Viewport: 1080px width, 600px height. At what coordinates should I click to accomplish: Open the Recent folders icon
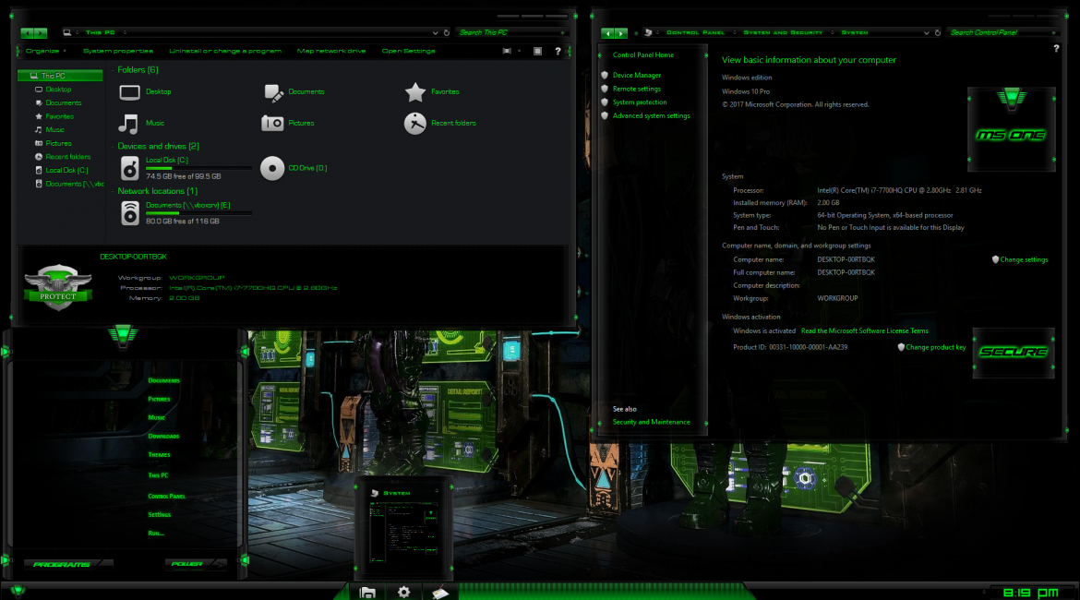[x=415, y=124]
